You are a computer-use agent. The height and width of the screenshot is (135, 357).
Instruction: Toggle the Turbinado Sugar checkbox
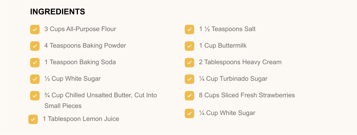point(190,79)
